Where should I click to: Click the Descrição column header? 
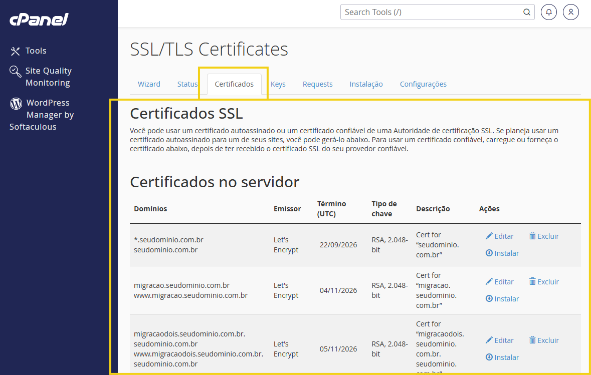[x=433, y=209]
